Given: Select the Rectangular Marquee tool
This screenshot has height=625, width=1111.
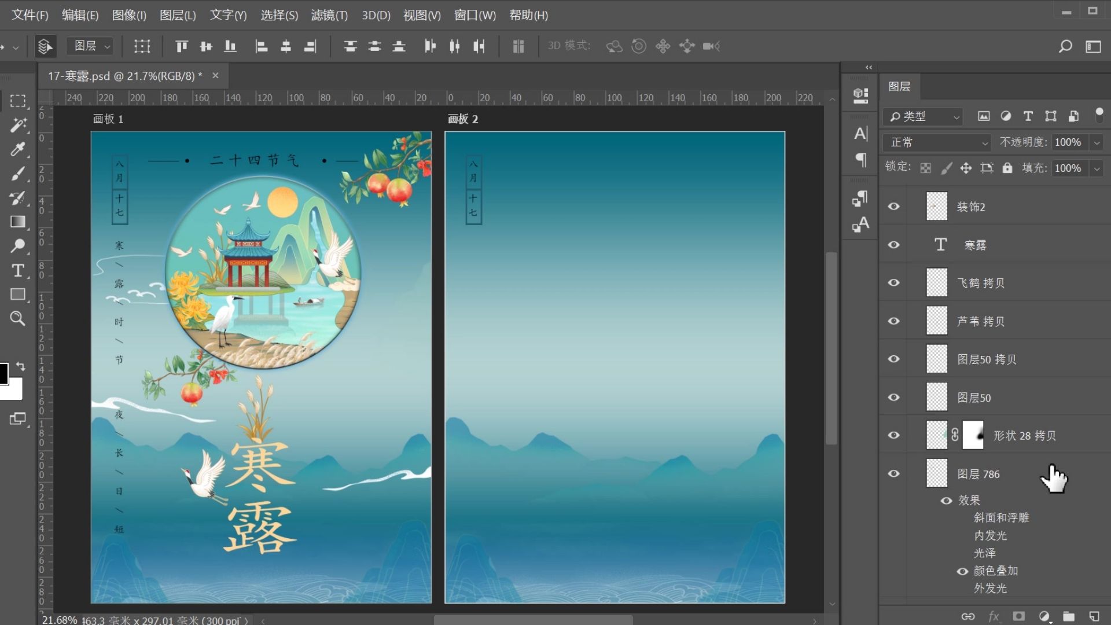Looking at the screenshot, I should pyautogui.click(x=17, y=101).
